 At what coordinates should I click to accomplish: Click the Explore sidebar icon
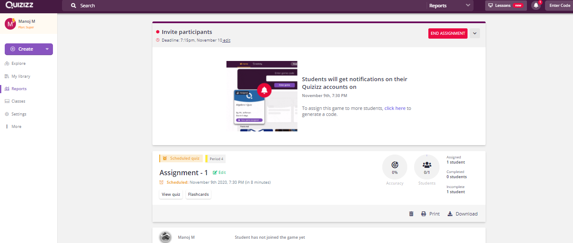coord(7,64)
